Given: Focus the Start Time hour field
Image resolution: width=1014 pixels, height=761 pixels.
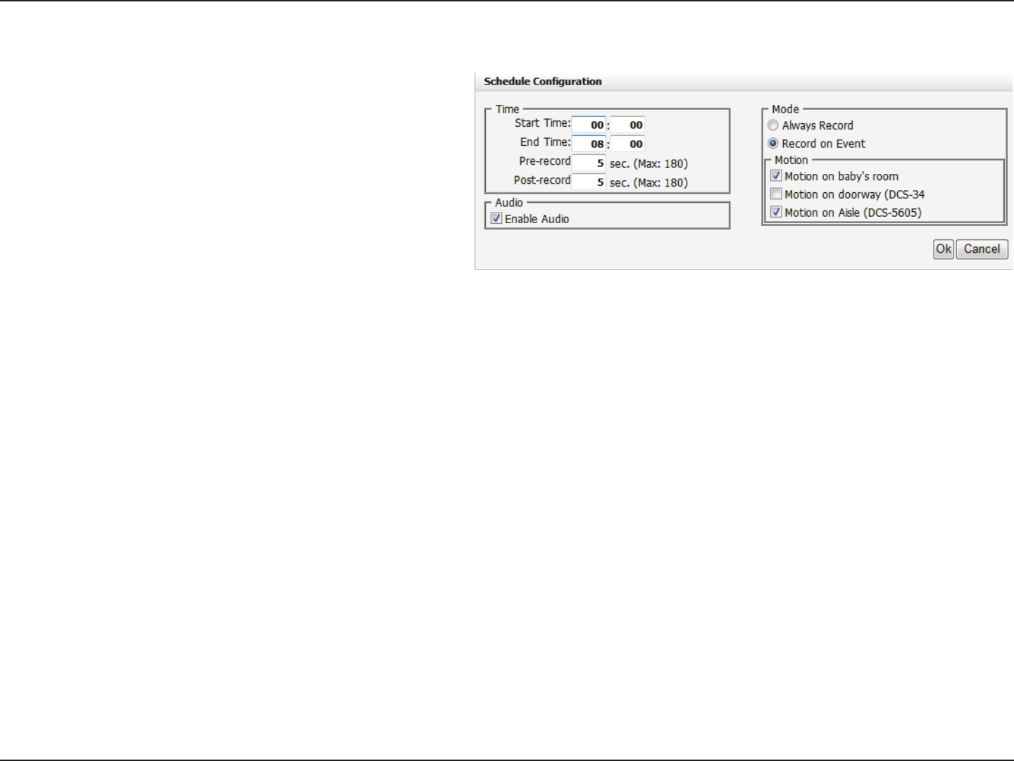Looking at the screenshot, I should [589, 125].
